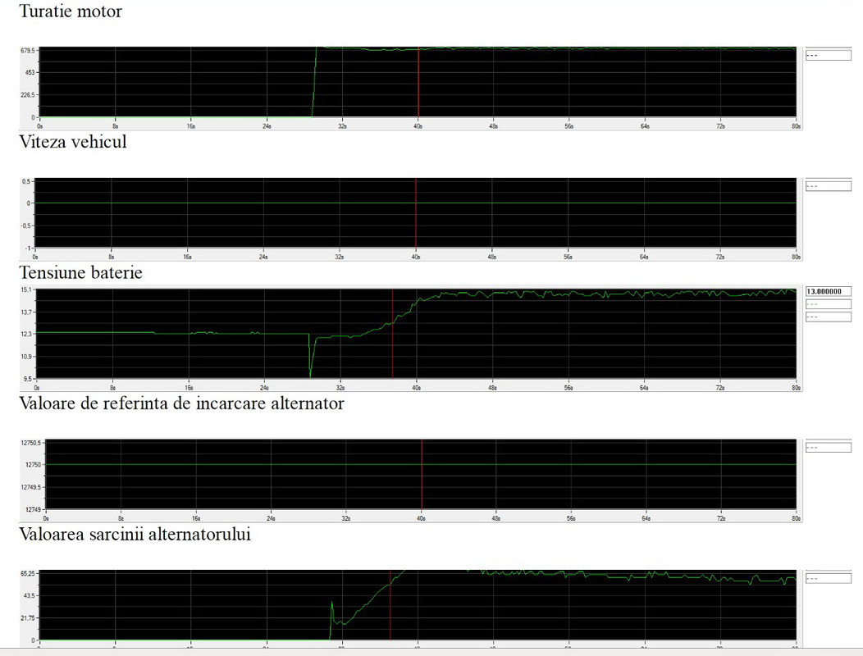Click the 9,5 label on Tensiune baterie axis
The height and width of the screenshot is (656, 863).
(28, 379)
